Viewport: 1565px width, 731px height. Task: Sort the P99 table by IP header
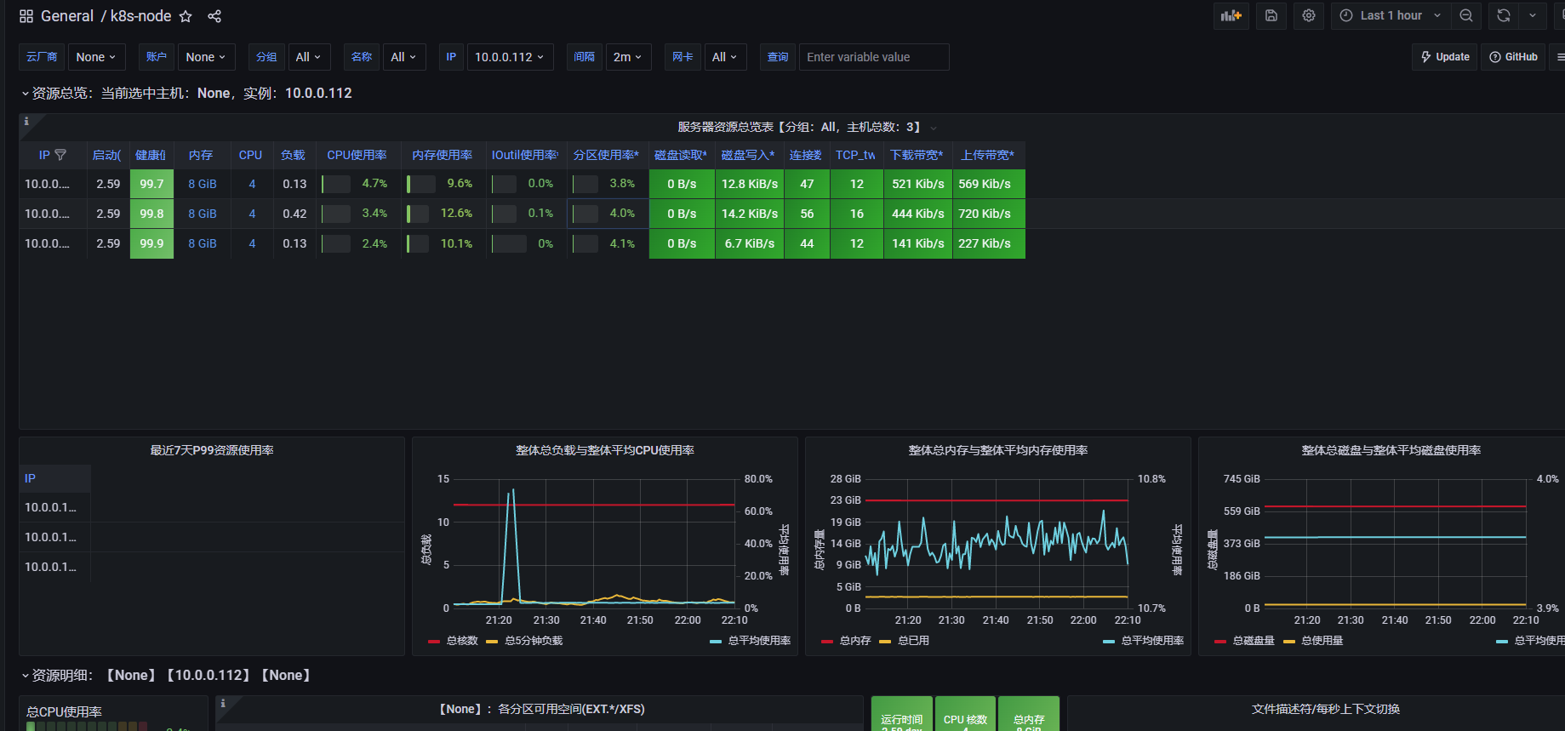(30, 478)
